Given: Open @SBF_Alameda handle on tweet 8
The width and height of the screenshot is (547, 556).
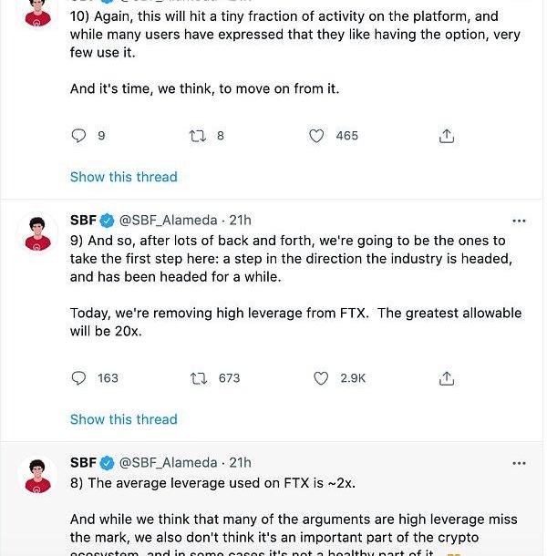Looking at the screenshot, I should tap(168, 462).
